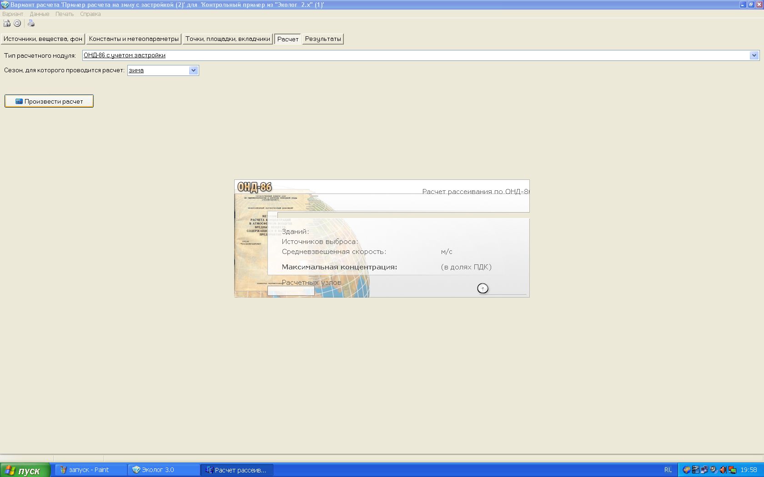Switch to запуск - Paint in taskbar

pyautogui.click(x=91, y=470)
